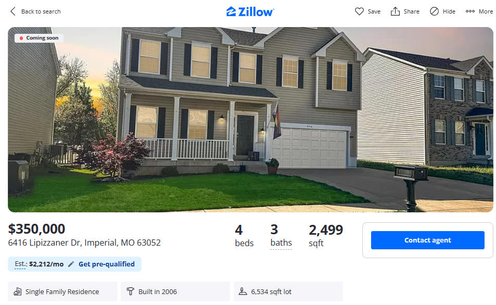The width and height of the screenshot is (496, 305).
Task: Click the Est. payment dotted label
Action: pyautogui.click(x=21, y=264)
